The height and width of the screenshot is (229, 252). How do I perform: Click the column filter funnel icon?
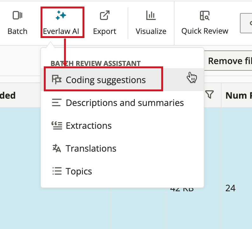[x=209, y=95]
